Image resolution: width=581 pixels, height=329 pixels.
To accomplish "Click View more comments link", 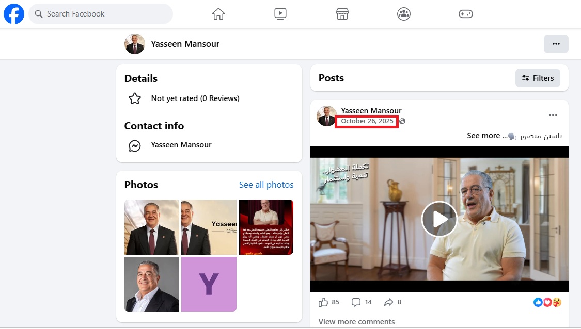I will coord(356,322).
